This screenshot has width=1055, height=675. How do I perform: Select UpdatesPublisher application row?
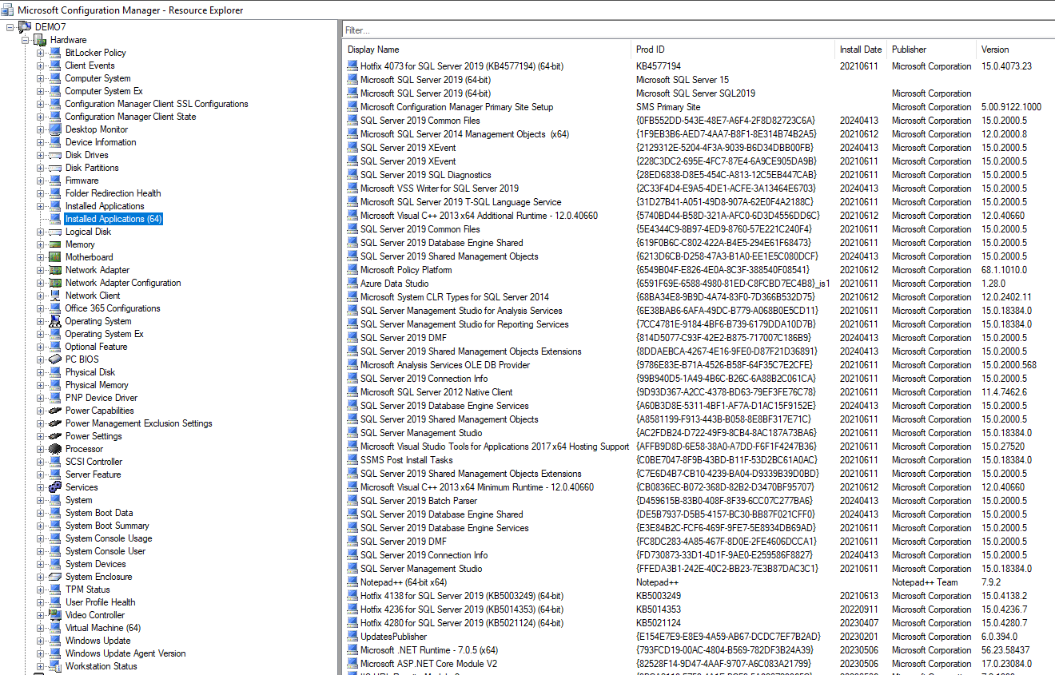tap(699, 637)
